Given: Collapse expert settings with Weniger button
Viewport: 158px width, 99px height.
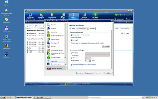Looking at the screenshot, I should point(106,46).
